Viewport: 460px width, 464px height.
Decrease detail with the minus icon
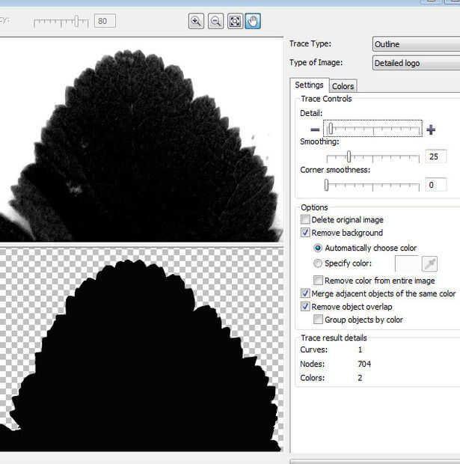tap(315, 129)
